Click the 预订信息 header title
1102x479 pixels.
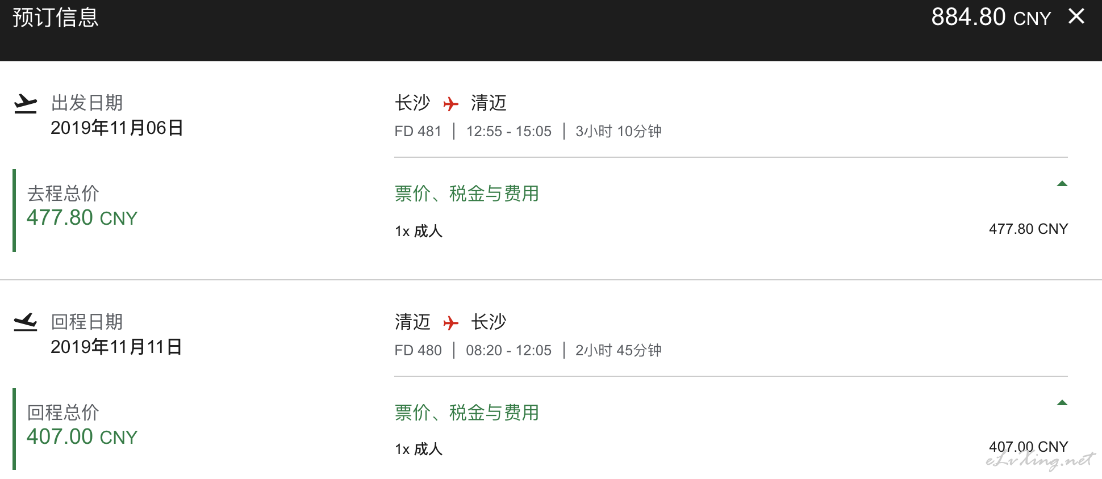(56, 18)
